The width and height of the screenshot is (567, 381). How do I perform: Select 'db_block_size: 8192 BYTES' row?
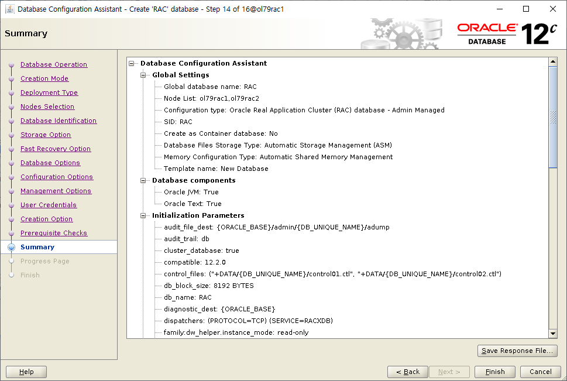click(x=209, y=286)
